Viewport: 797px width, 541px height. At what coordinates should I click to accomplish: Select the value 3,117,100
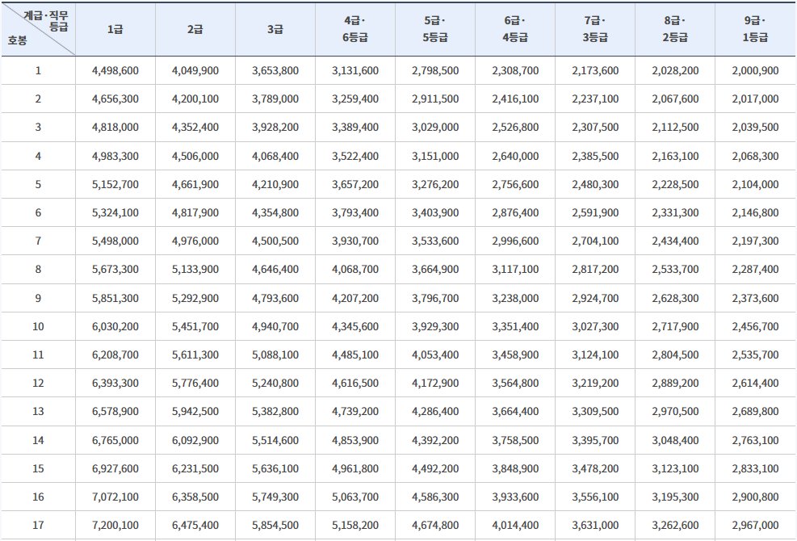515,270
